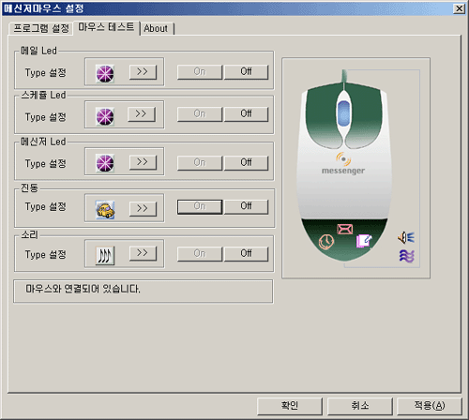
Task: Click the messenger logo on the mouse
Action: [343, 163]
